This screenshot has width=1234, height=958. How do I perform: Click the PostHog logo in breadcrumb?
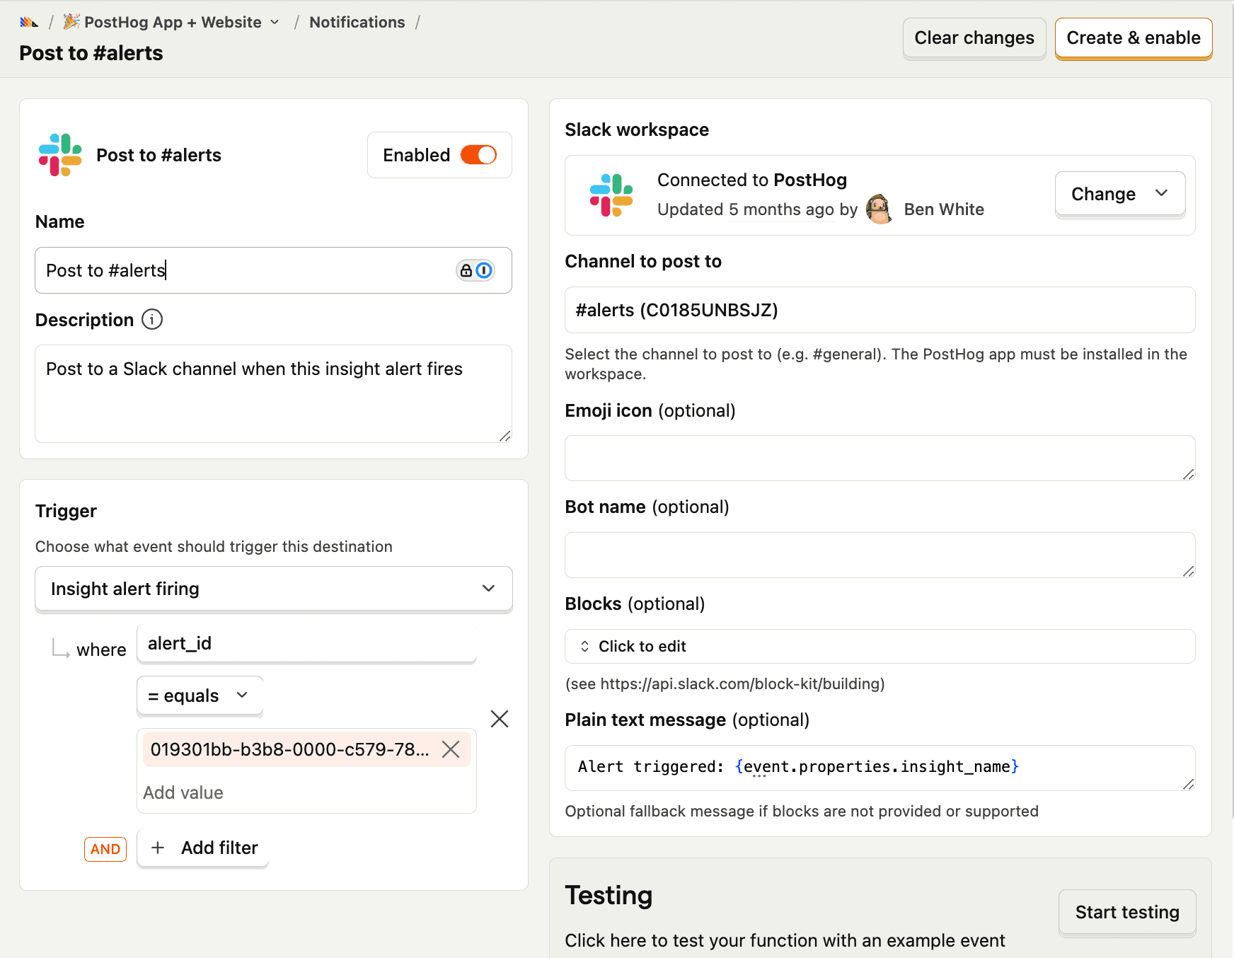pos(29,23)
